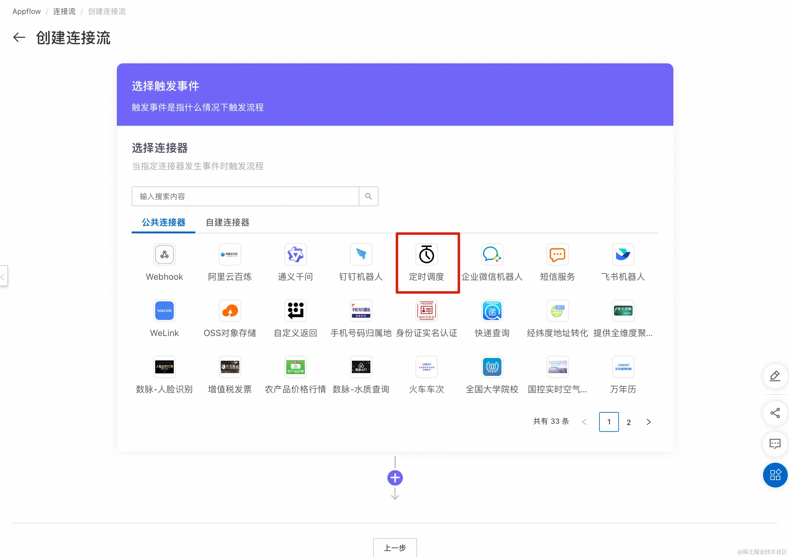Select the 飞书机器人 connector

click(x=623, y=254)
